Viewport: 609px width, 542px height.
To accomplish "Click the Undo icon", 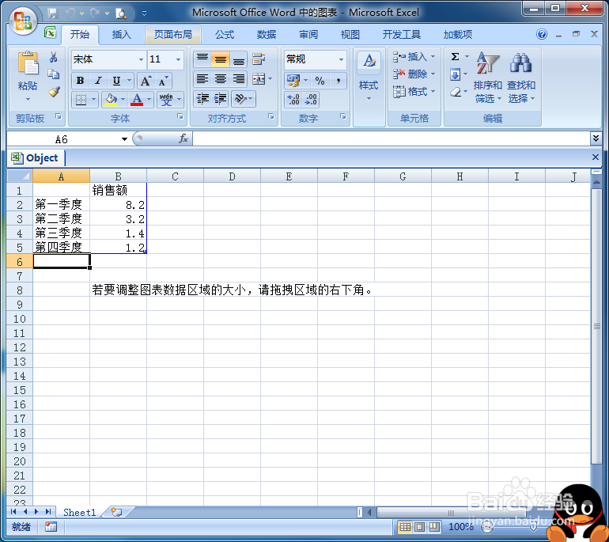I will 70,13.
